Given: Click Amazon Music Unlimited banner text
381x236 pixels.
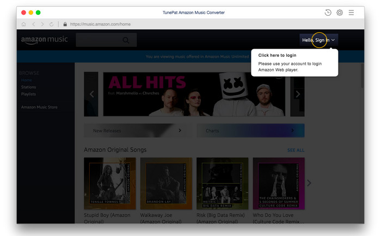Looking at the screenshot, I should 197,57.
